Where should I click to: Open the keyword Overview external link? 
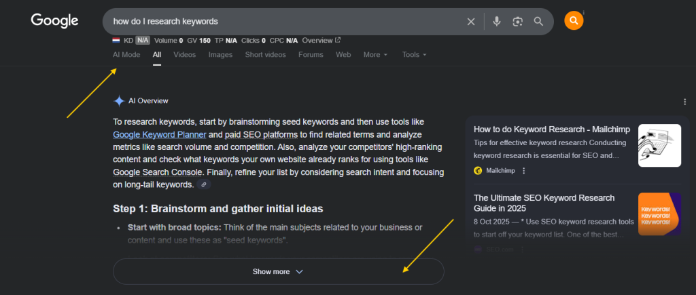[321, 40]
